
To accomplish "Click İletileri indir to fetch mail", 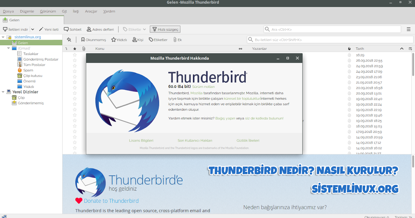I will [16, 29].
